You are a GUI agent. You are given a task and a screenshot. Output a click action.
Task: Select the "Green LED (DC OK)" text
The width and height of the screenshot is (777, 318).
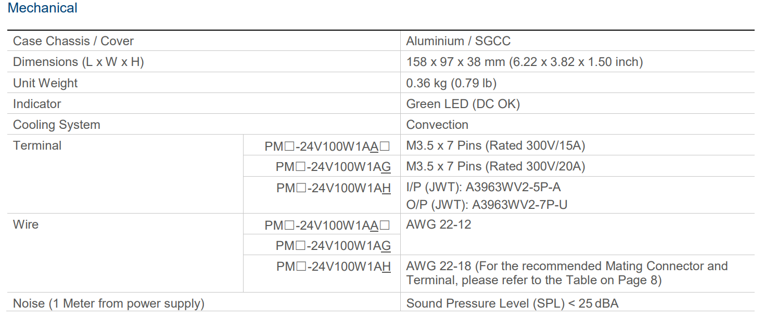(x=463, y=104)
